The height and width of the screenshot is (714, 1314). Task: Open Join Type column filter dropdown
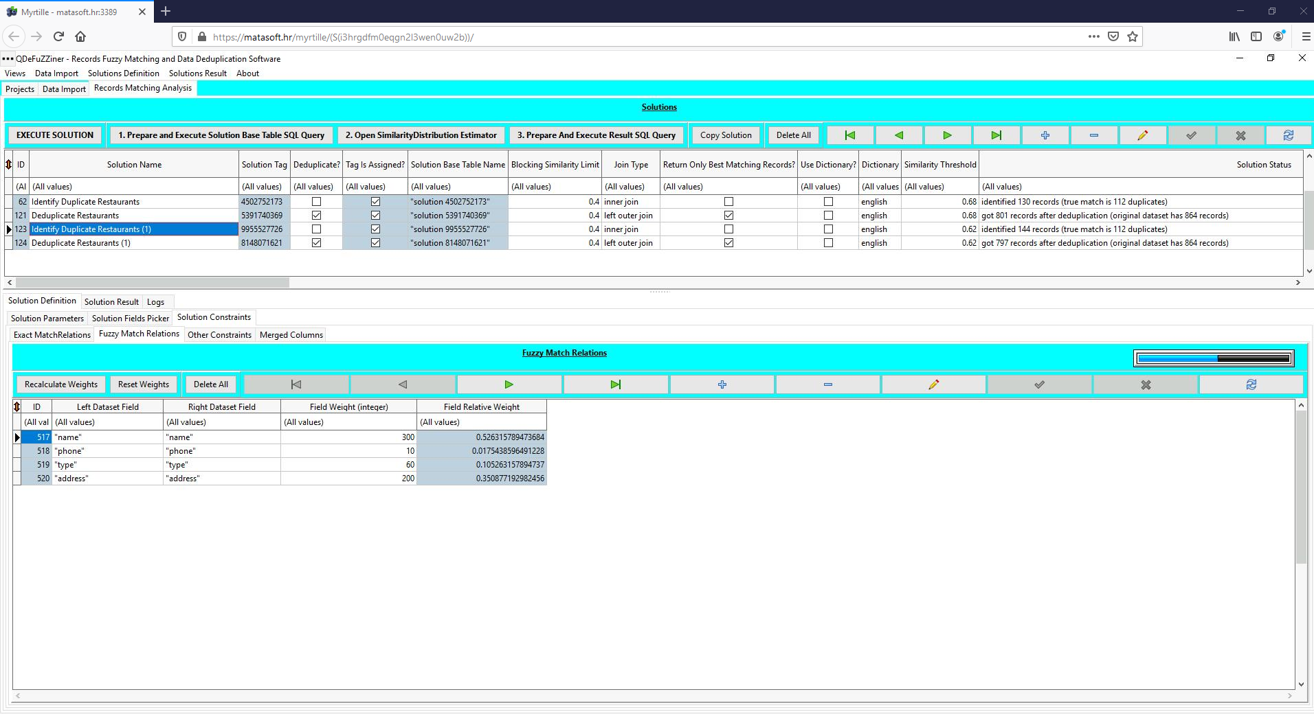[x=630, y=187]
